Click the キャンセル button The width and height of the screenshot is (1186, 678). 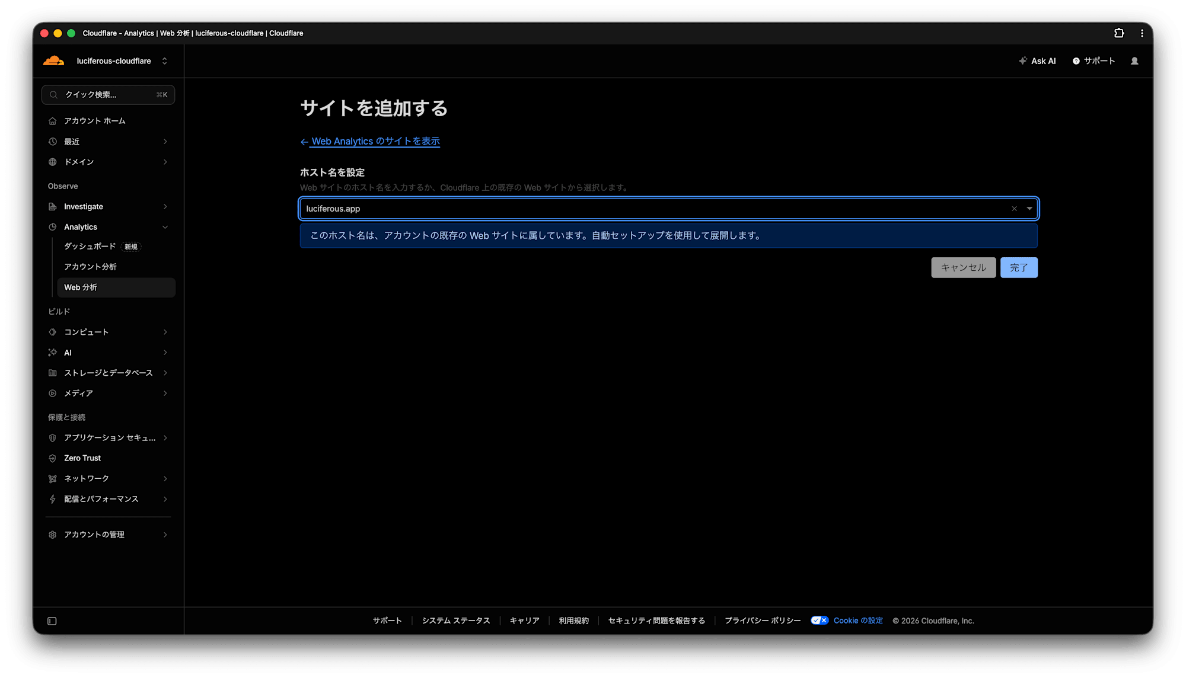964,267
